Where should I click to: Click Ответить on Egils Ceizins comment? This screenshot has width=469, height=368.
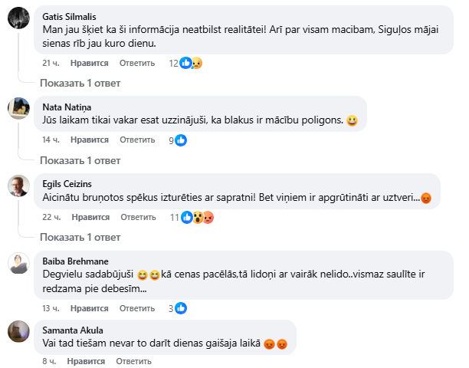[x=137, y=218]
